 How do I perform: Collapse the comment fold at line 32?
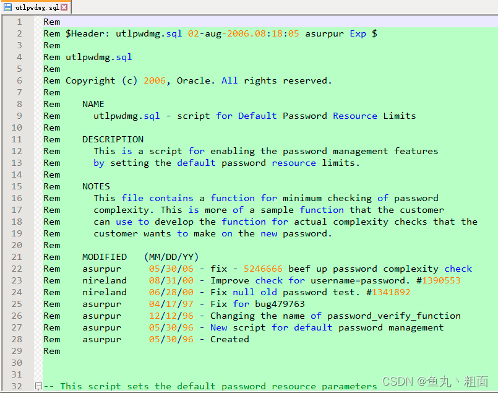click(38, 386)
